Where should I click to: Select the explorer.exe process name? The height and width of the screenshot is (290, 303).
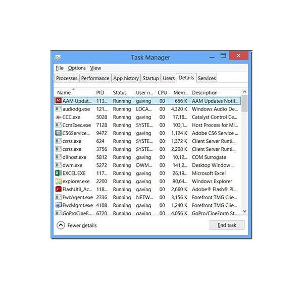click(x=76, y=182)
